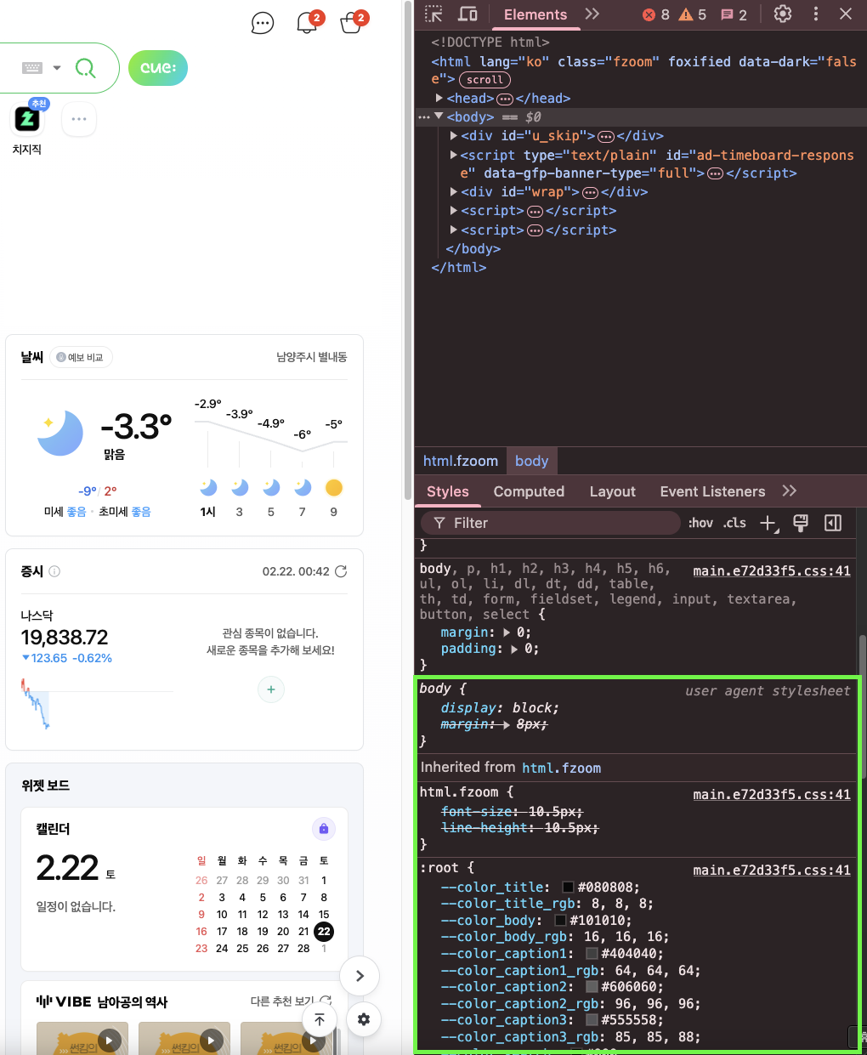Activate the DevTools inspect element tool

[x=434, y=14]
